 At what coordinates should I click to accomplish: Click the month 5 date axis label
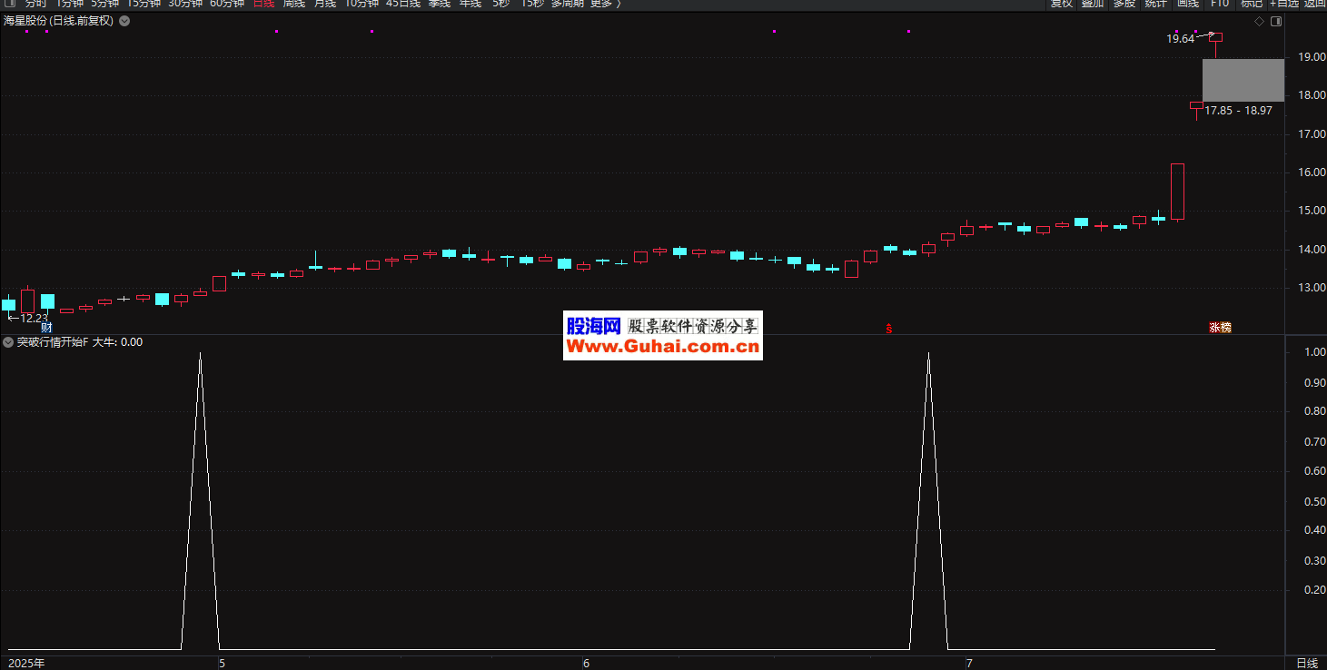(222, 664)
